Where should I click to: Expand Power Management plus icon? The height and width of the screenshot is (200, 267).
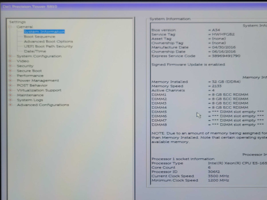point(11,81)
